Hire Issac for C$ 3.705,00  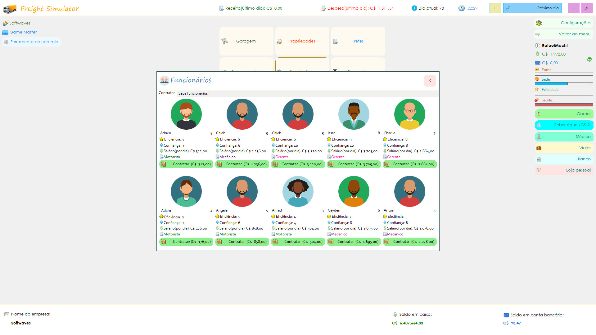[x=354, y=164]
